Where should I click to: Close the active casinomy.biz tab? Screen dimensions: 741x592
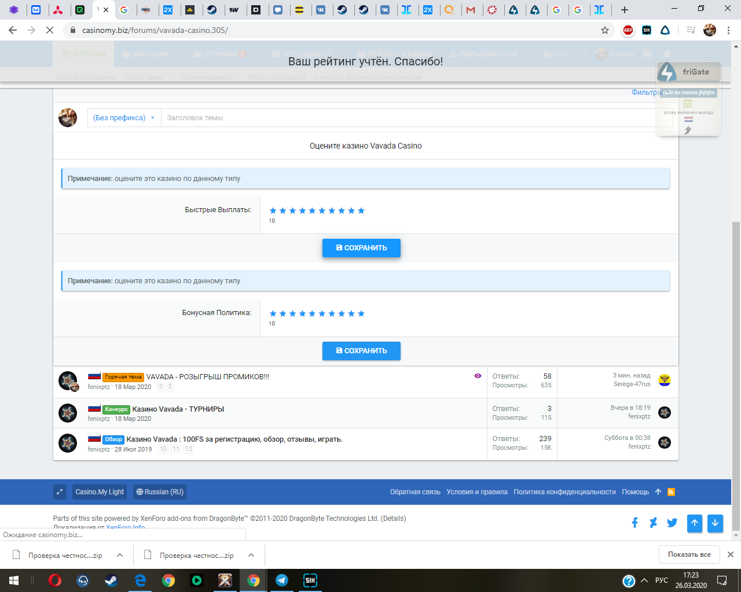106,10
